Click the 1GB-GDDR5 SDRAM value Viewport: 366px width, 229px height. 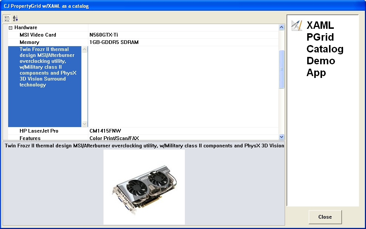tap(183, 42)
